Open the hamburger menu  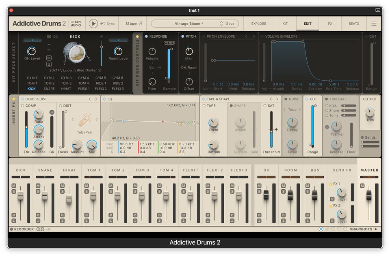click(x=374, y=24)
